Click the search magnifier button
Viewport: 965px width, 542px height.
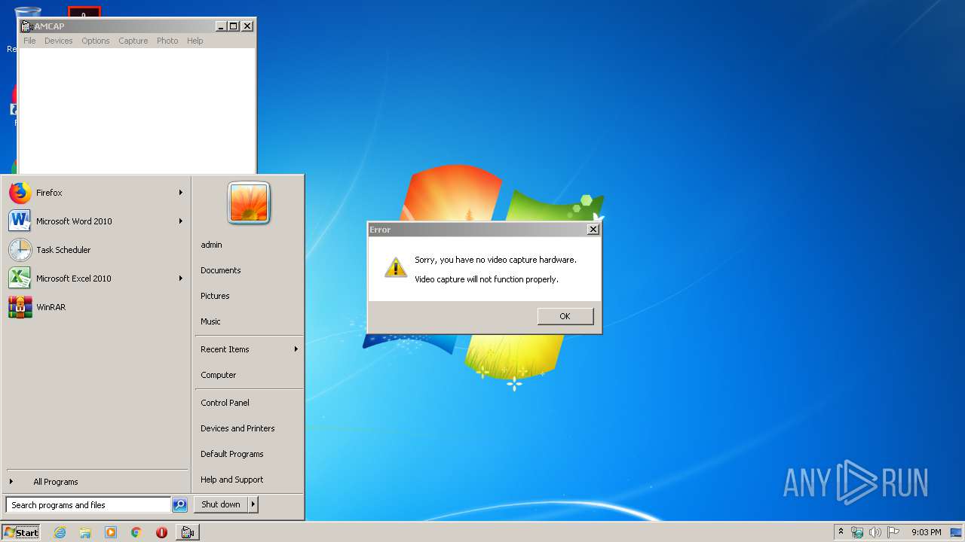(179, 505)
